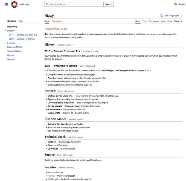The width and height of the screenshot is (186, 181).
Task: Click the Add languages translate icon
Action: click(161, 16)
